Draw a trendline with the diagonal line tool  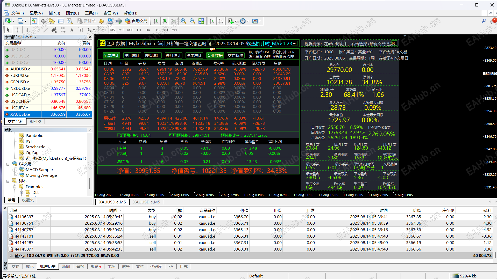pyautogui.click(x=45, y=30)
